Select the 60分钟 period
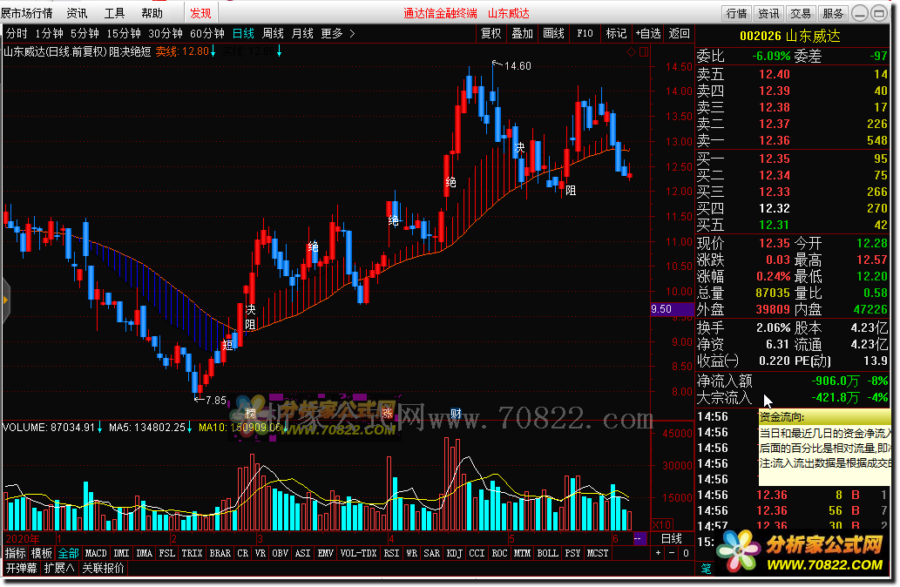The image size is (900, 587). (207, 34)
